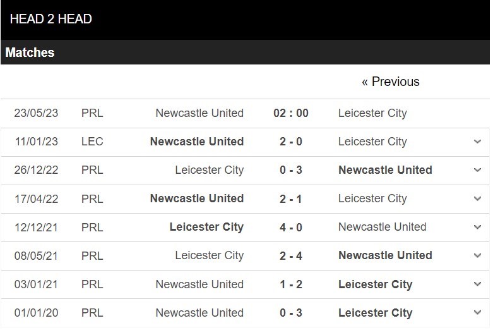Click Newcastle United in the 01/01/20 row
493x335 pixels.
coord(199,313)
